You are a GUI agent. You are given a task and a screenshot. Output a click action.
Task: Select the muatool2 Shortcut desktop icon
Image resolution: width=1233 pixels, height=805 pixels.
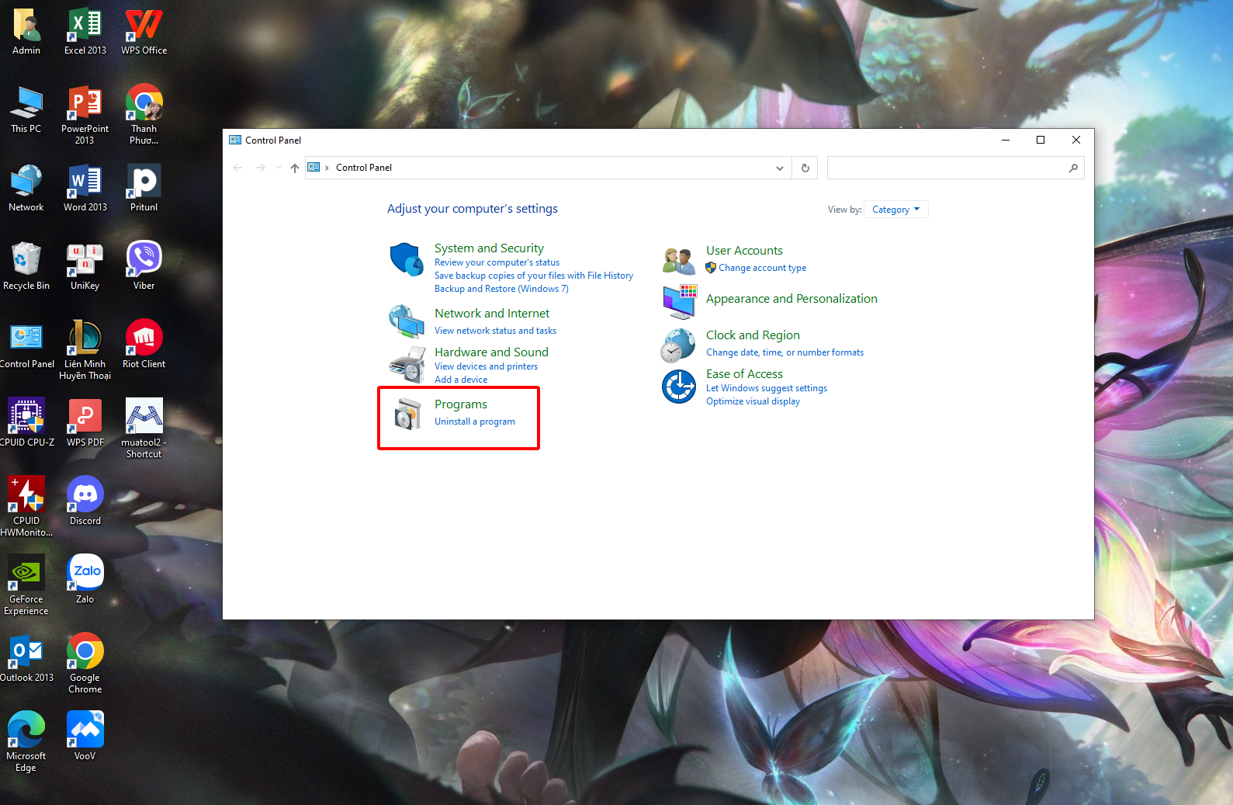pos(144,429)
